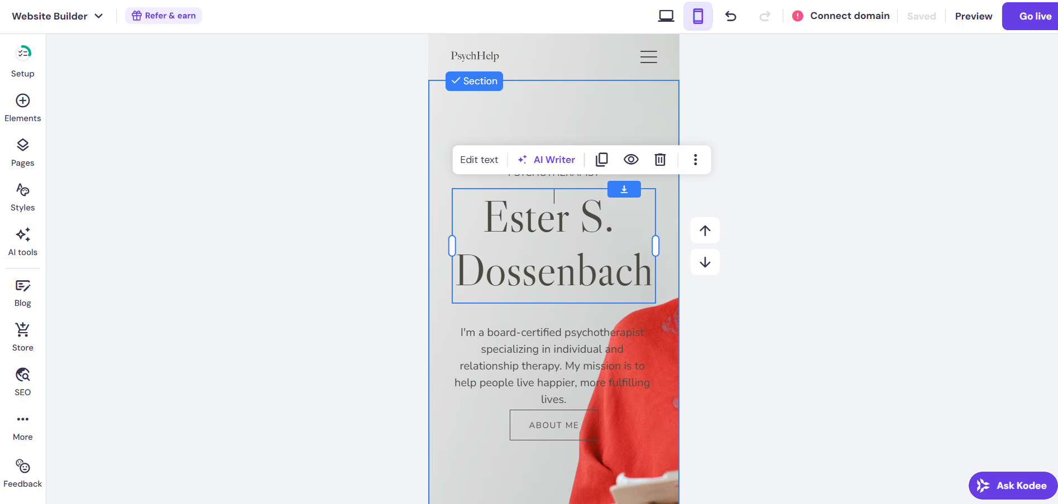The image size is (1058, 504).
Task: Click the right resize handle of heading
Action: (x=655, y=246)
